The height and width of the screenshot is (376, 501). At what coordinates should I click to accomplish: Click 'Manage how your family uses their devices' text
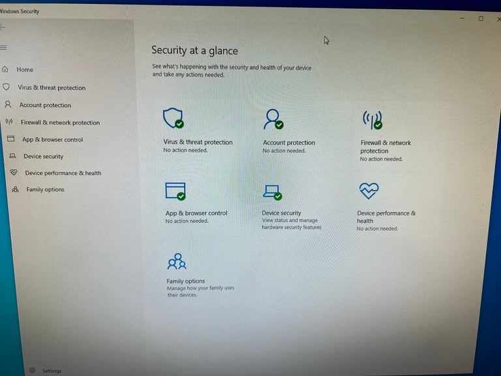(x=200, y=291)
